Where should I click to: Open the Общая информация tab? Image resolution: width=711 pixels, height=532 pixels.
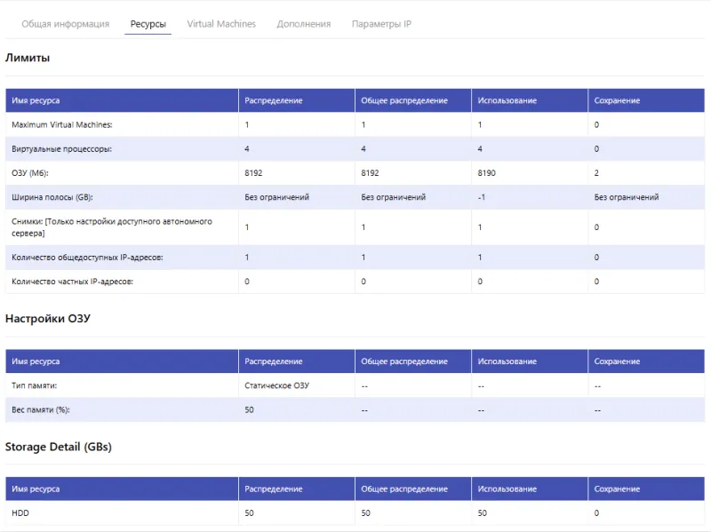65,24
